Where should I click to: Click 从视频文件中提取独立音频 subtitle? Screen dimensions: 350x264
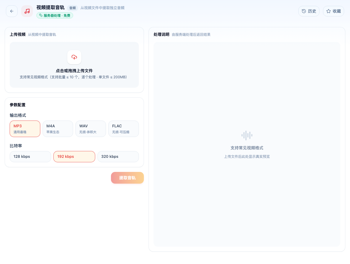(102, 8)
